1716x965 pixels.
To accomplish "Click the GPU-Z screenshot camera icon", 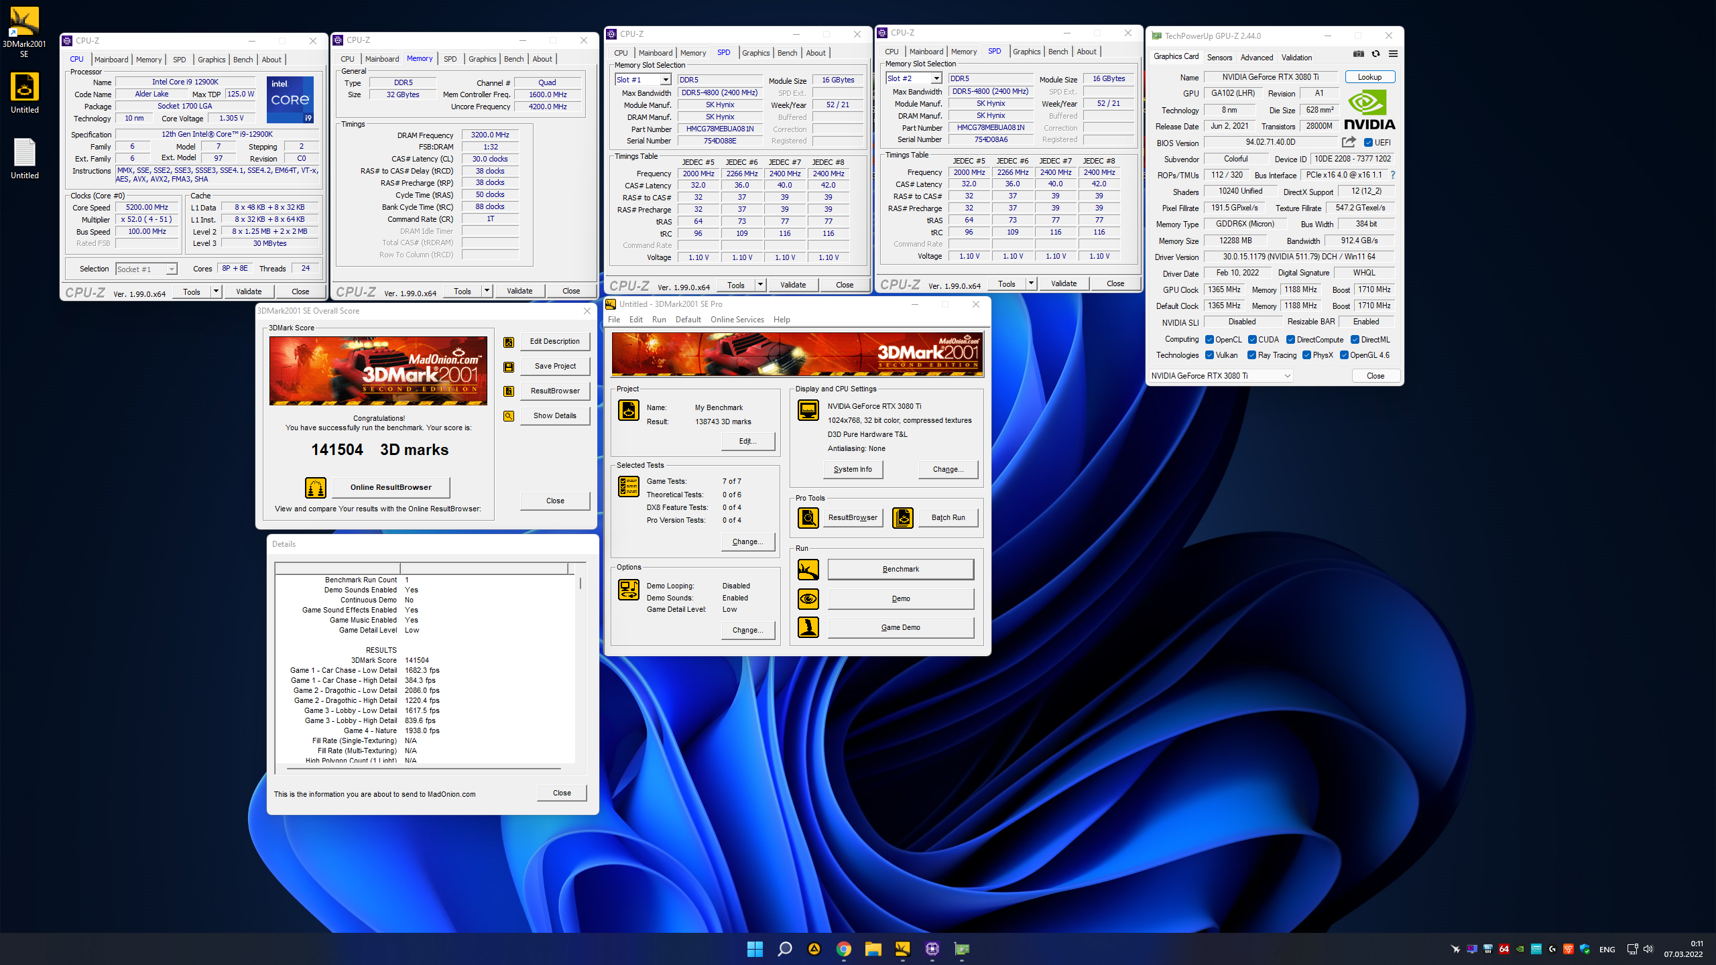I will 1359,54.
